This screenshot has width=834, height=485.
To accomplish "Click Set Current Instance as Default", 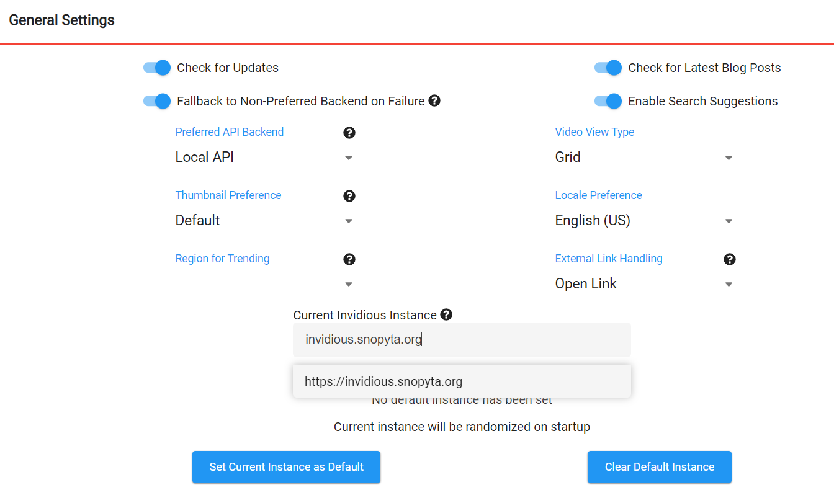I will click(286, 467).
